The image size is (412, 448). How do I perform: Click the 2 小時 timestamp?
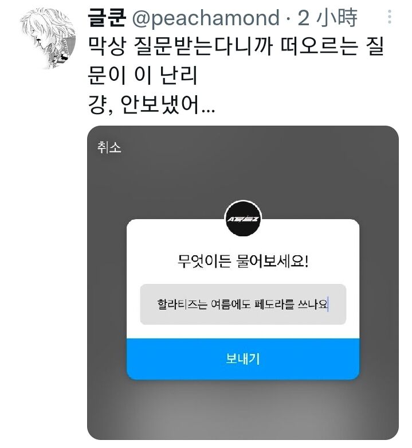click(327, 18)
